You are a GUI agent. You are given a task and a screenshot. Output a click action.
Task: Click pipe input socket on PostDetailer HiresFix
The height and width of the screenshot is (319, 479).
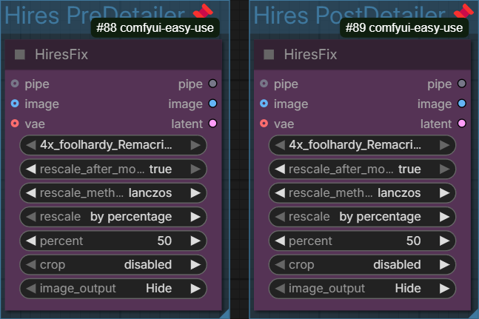[x=264, y=84]
